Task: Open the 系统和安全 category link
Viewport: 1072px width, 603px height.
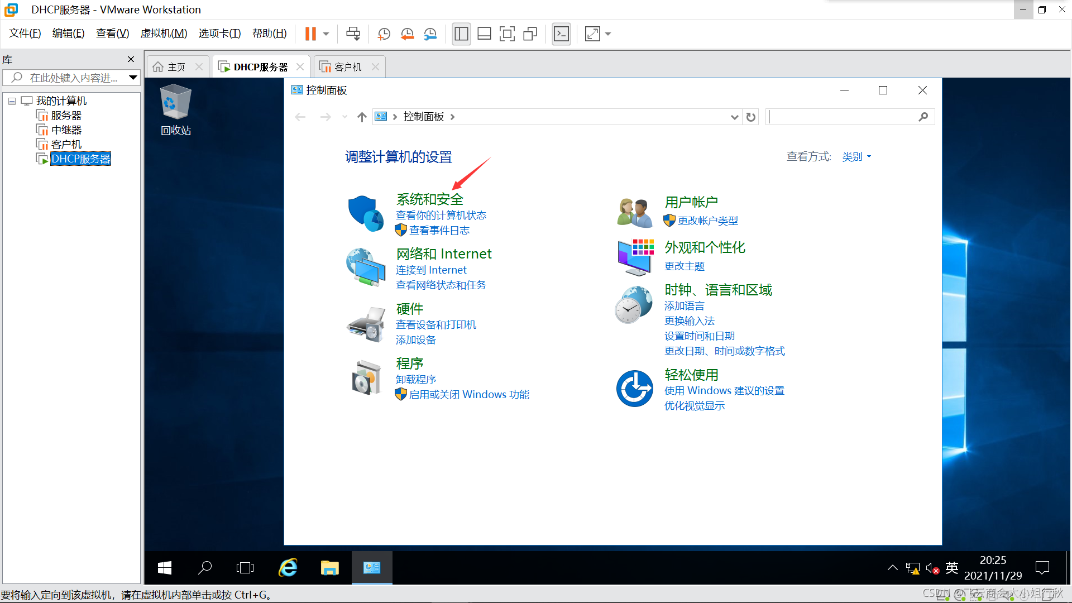Action: pos(429,199)
